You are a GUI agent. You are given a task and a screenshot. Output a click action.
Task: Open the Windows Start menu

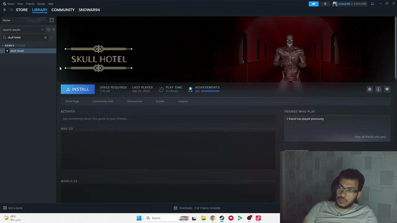pyautogui.click(x=139, y=218)
